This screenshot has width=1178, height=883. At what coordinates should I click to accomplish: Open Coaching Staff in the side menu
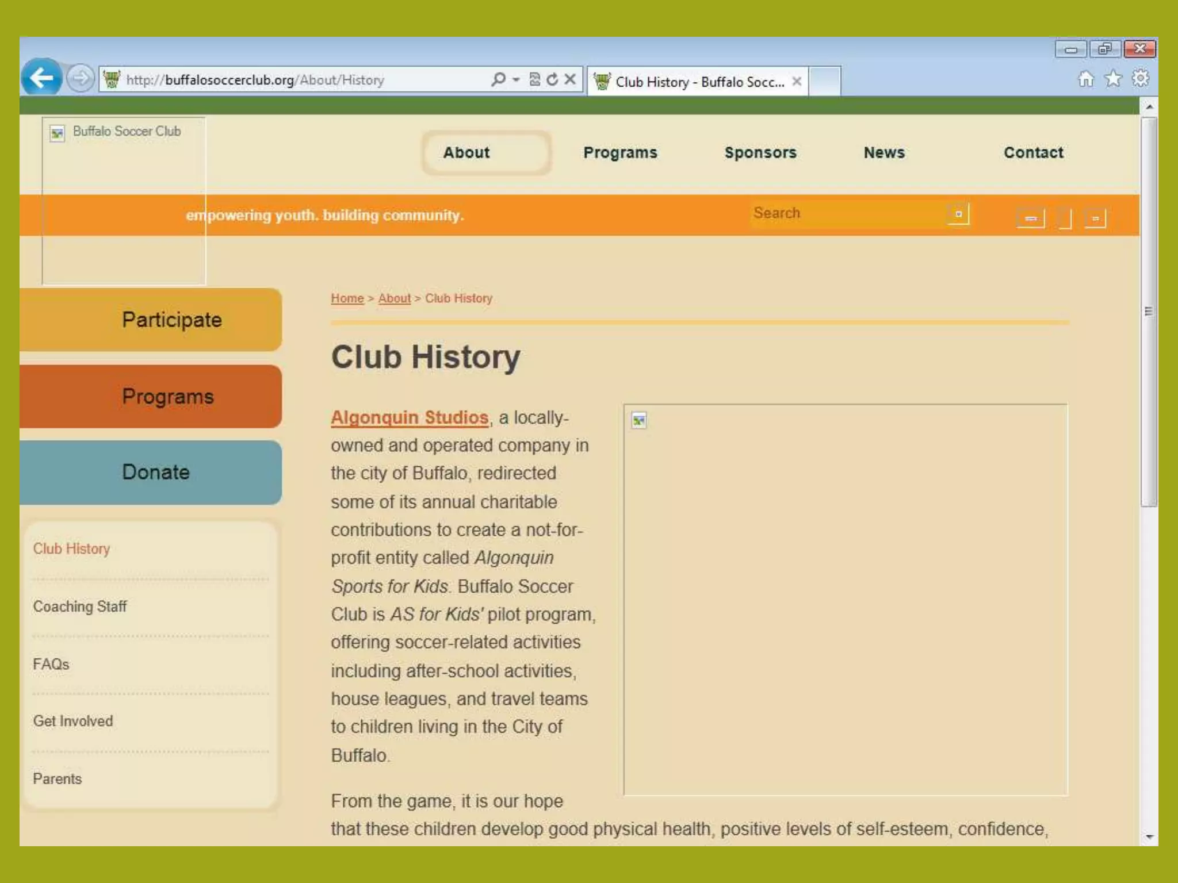pyautogui.click(x=80, y=606)
